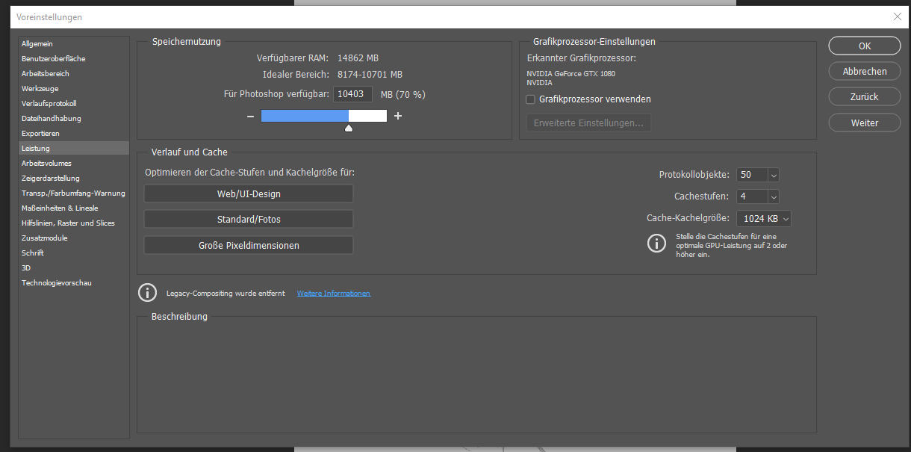
Task: Open the Cache-Kachelgröße dropdown
Action: click(x=785, y=217)
